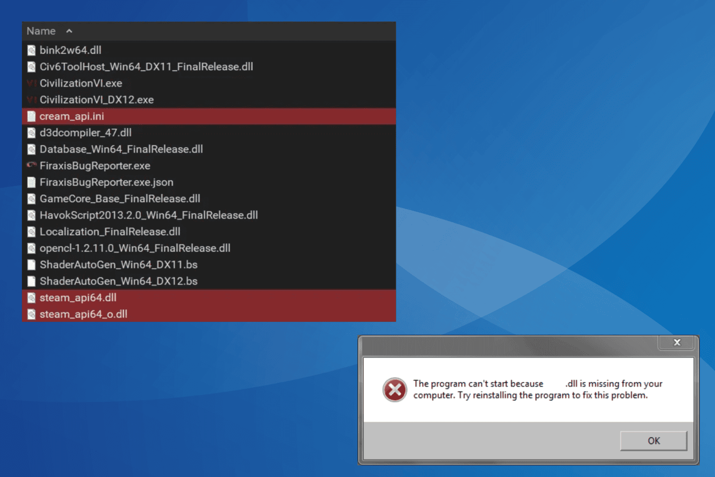Select the name ShaderAutoGen_Win64_DX11.bs
The height and width of the screenshot is (477, 715).
tap(119, 265)
